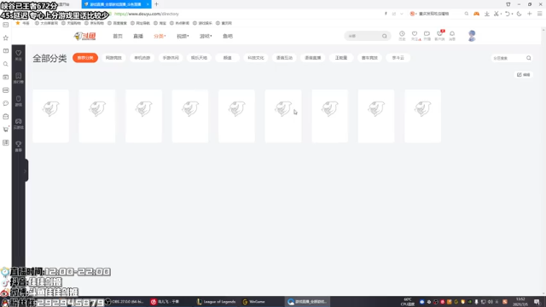Select the 京斗云 category tab
This screenshot has width=546, height=307.
click(398, 58)
